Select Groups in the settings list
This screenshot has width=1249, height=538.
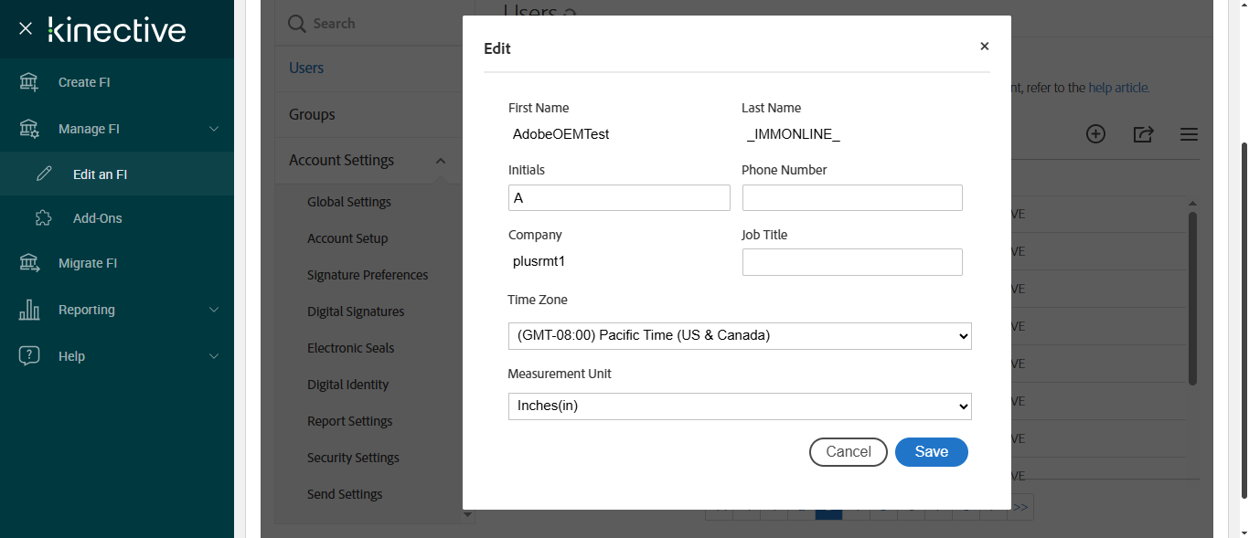point(312,114)
